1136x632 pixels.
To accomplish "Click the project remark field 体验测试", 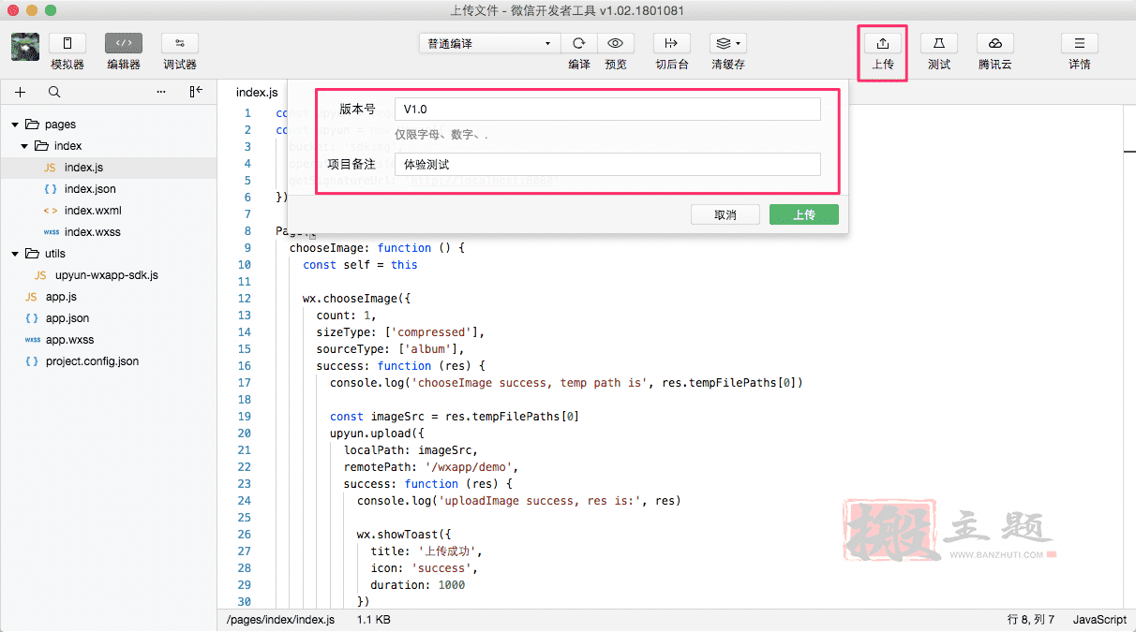I will pos(607,164).
